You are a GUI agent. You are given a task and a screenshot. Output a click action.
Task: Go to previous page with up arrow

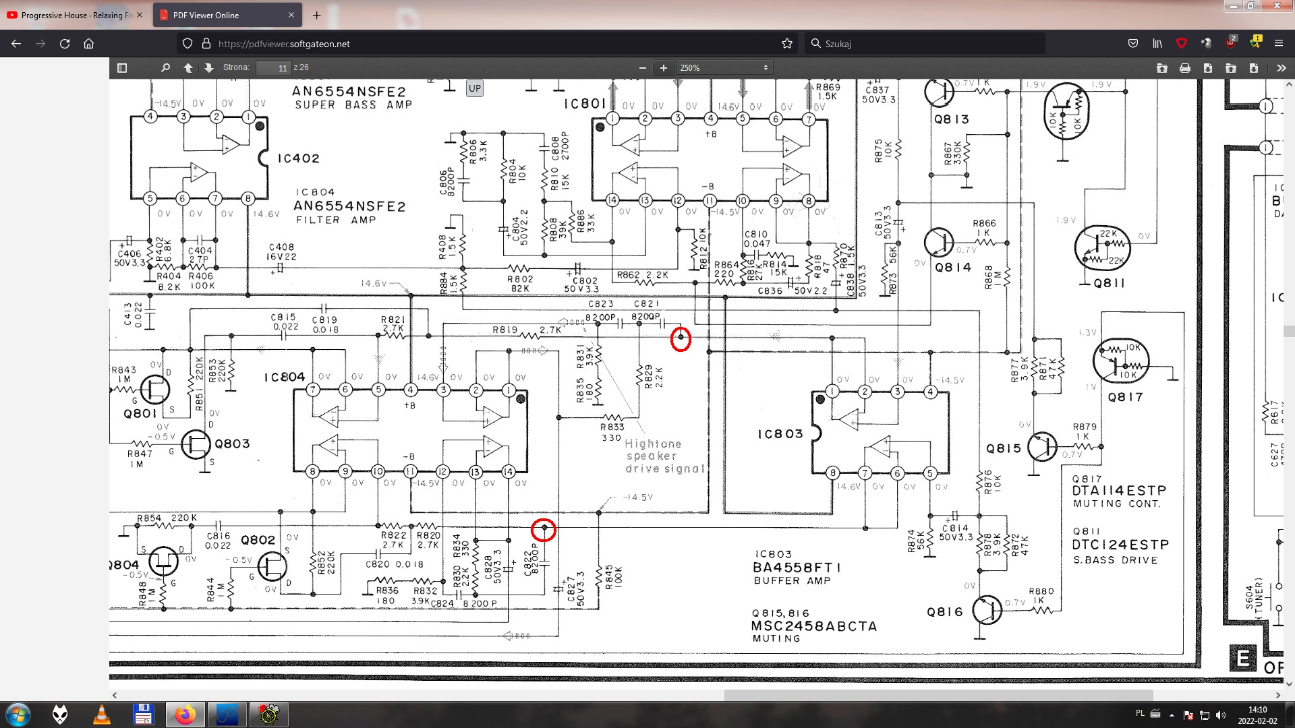(x=188, y=67)
